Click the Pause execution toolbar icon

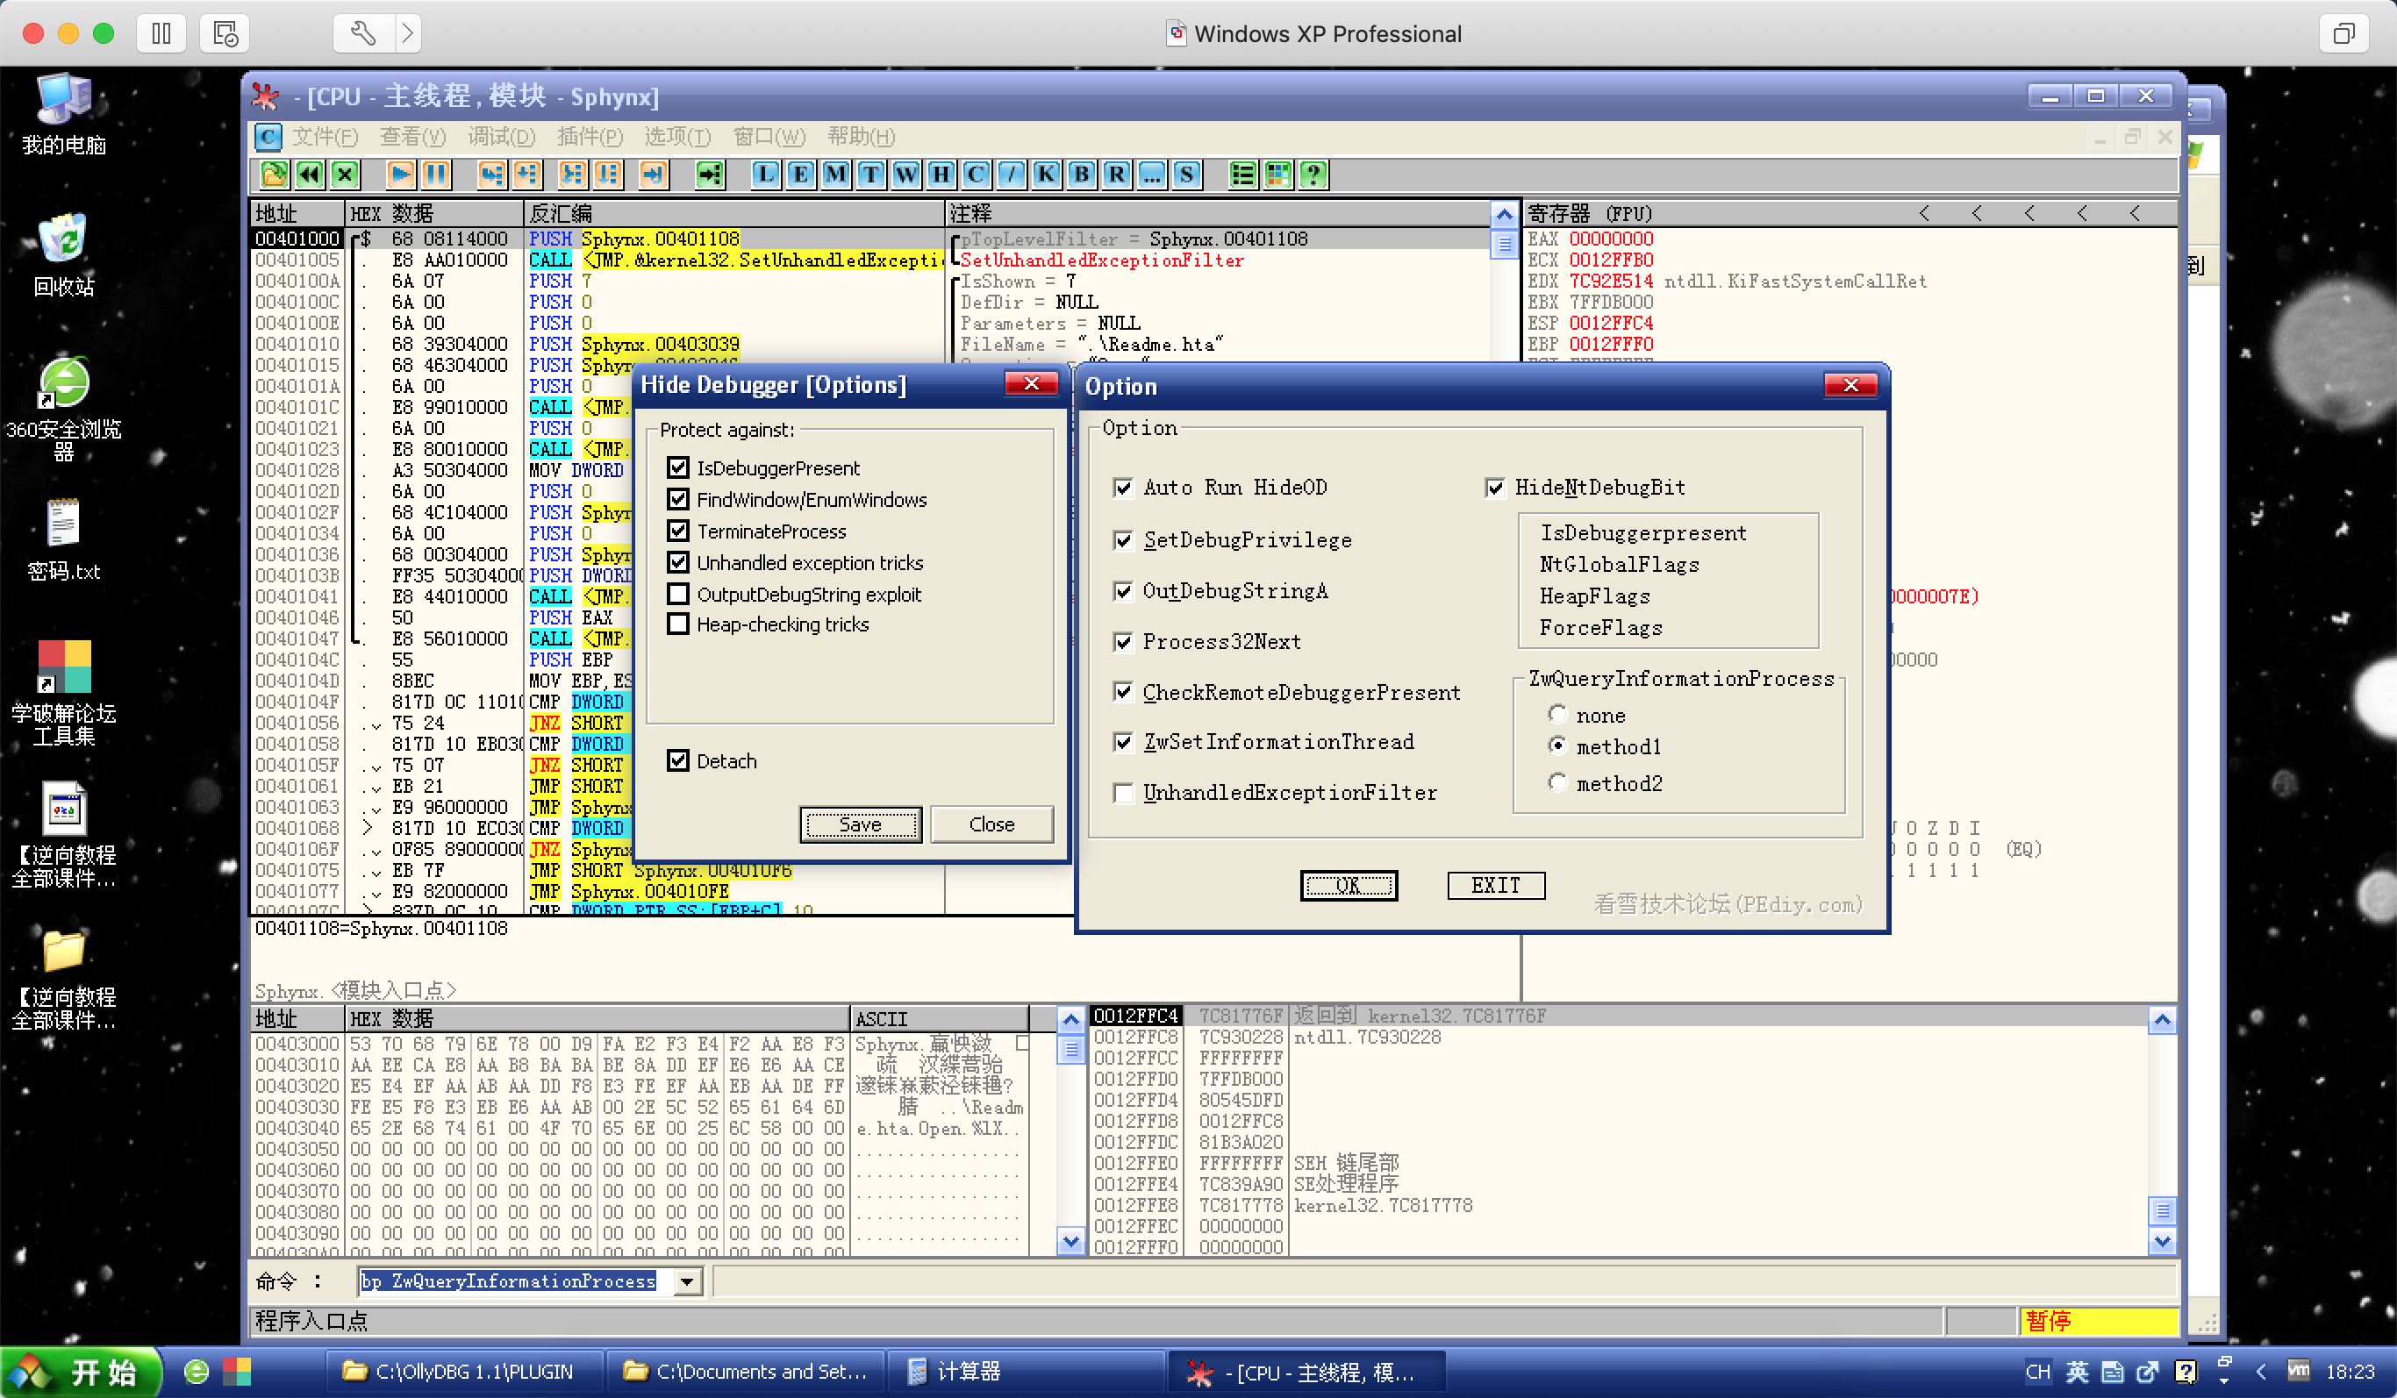(x=437, y=174)
